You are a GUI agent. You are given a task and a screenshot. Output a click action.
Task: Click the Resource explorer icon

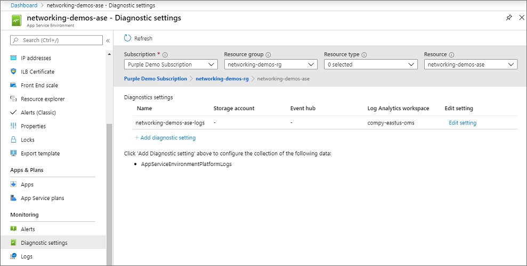point(14,99)
